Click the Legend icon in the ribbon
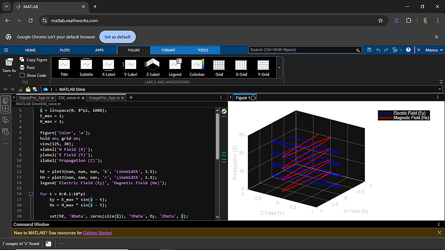 click(x=175, y=65)
